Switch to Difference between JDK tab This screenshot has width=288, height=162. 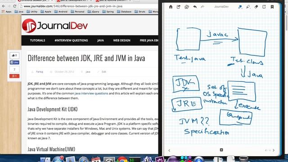point(35,1)
